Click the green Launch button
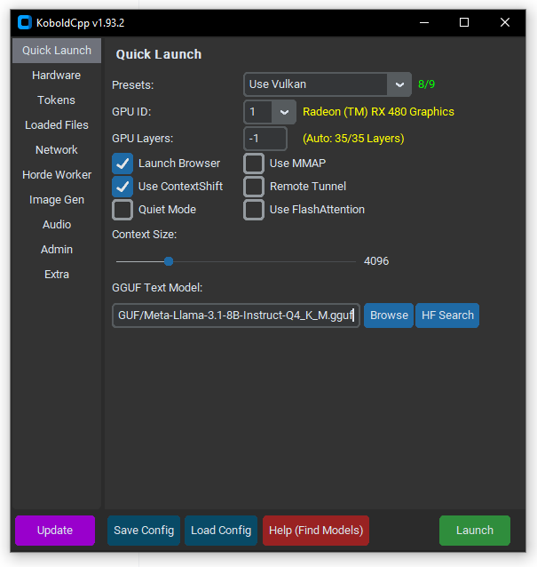This screenshot has width=537, height=567. tap(475, 531)
